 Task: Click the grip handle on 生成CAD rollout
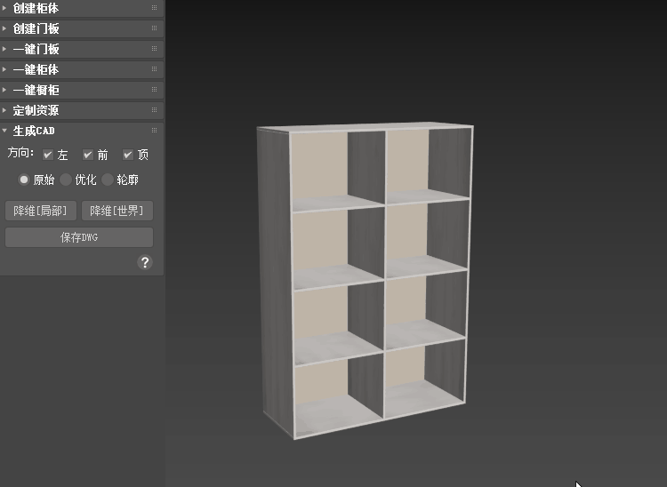155,130
